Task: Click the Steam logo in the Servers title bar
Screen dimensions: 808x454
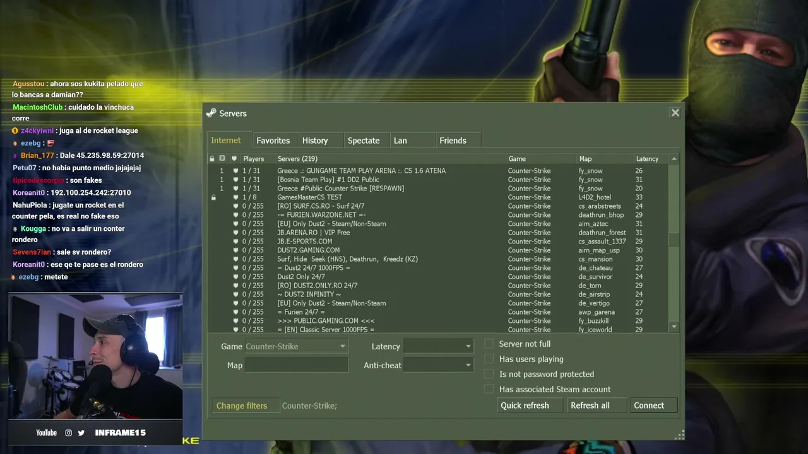Action: tap(211, 113)
